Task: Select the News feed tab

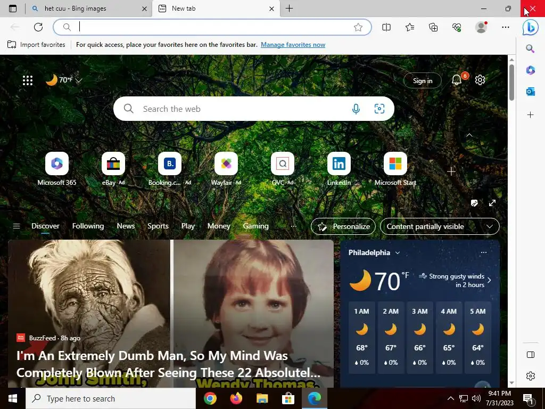Action: click(x=126, y=226)
